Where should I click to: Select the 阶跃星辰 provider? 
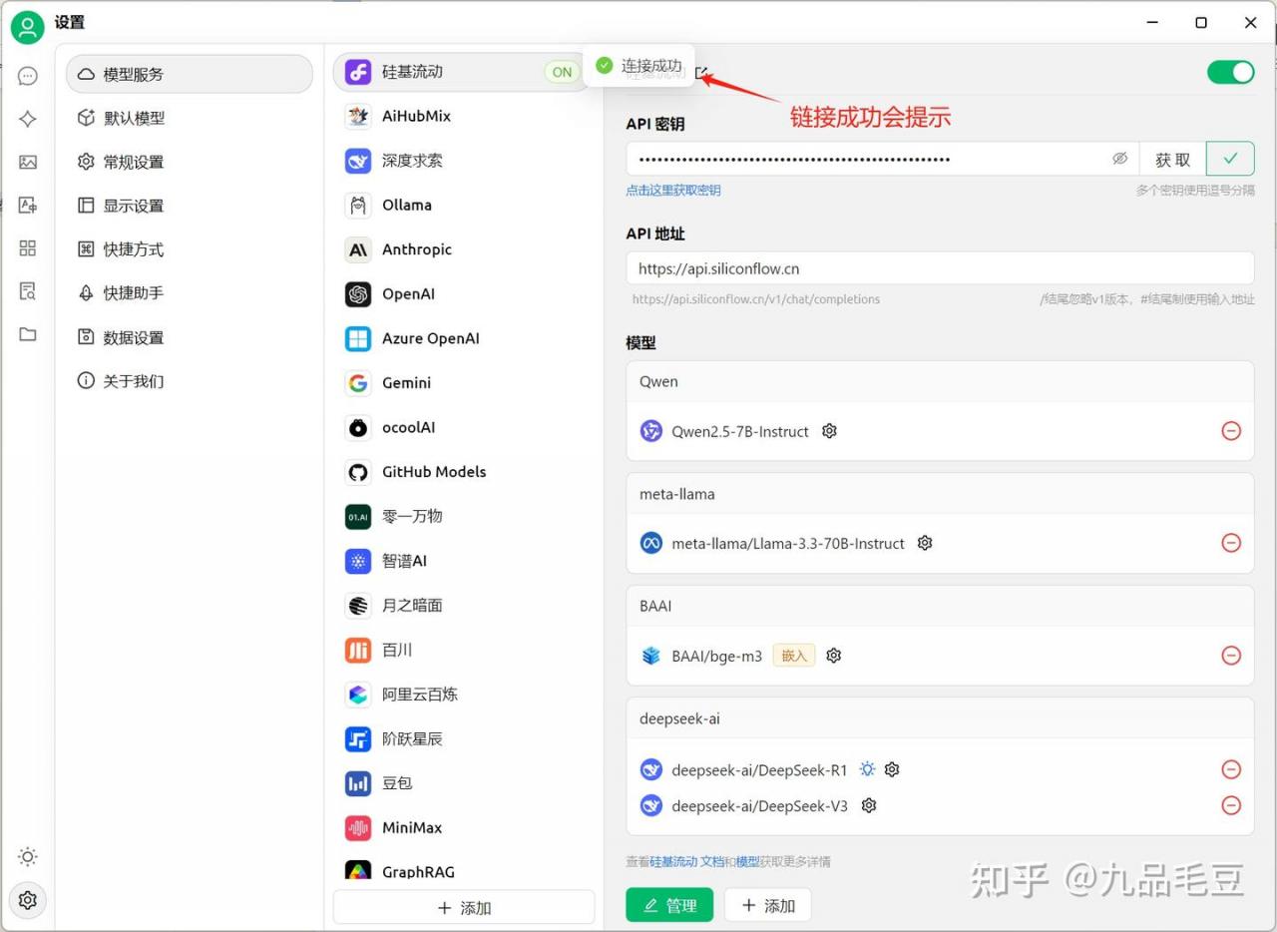click(x=464, y=738)
